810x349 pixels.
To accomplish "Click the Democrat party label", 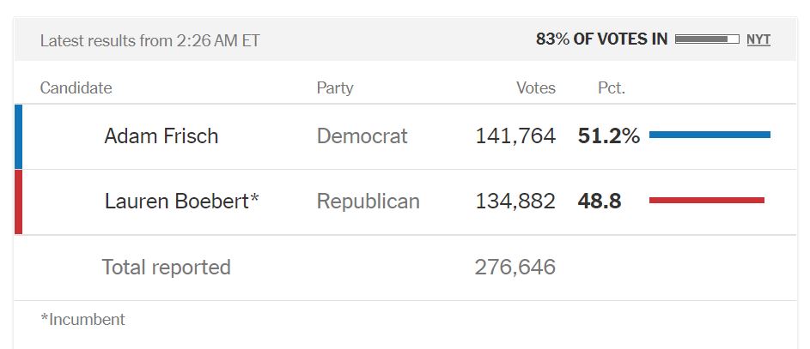I will (x=362, y=135).
